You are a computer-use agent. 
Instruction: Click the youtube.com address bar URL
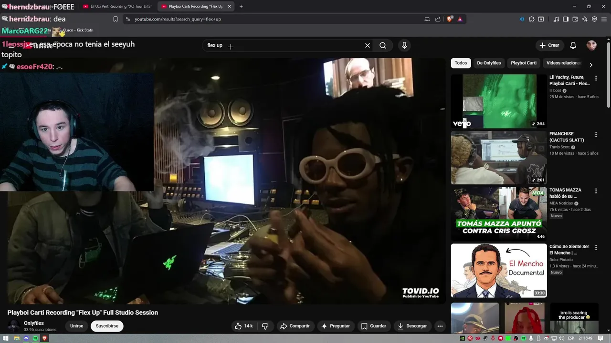pyautogui.click(x=178, y=19)
